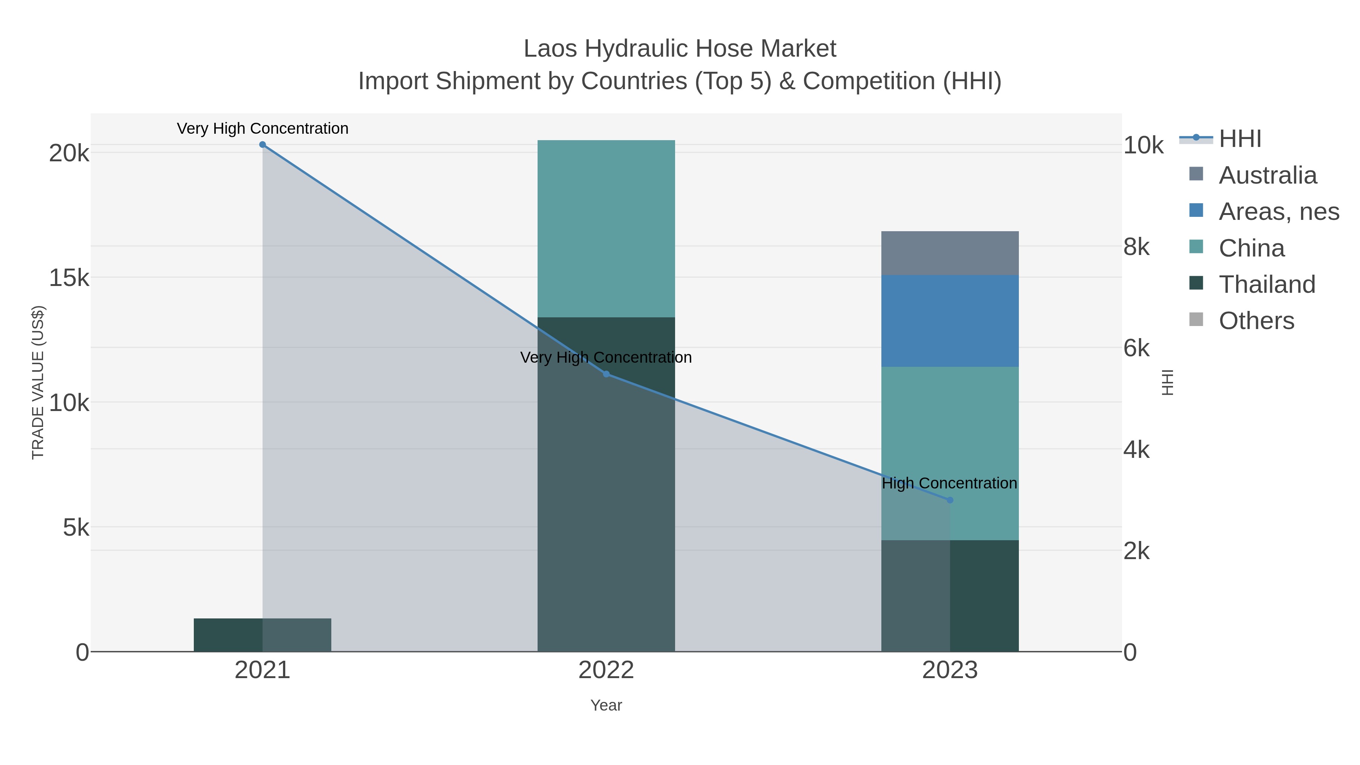
Task: Click the 8k right axis tick label
Action: [x=1137, y=247]
